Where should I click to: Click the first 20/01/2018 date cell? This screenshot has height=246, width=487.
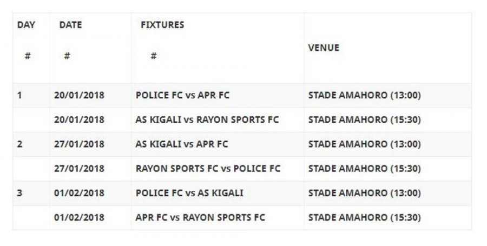(79, 96)
